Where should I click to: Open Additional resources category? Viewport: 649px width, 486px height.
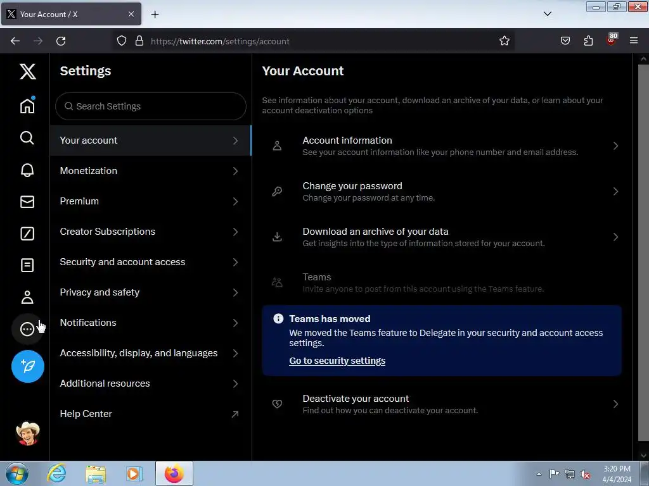tap(150, 383)
